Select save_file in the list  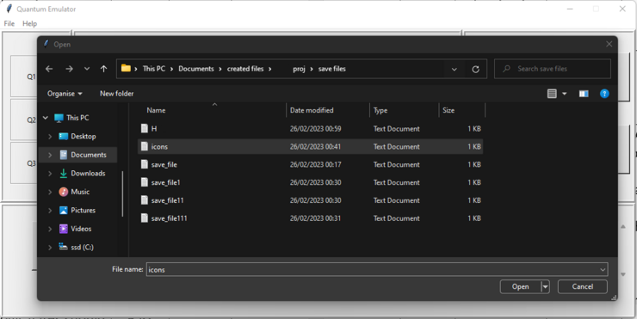point(311,164)
